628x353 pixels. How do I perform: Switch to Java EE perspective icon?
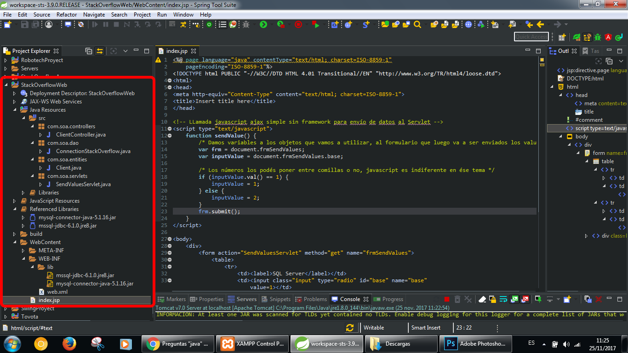(587, 37)
